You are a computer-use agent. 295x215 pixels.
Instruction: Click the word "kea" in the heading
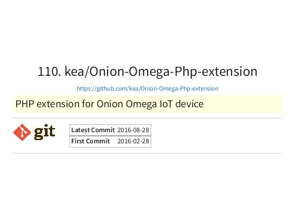(74, 72)
